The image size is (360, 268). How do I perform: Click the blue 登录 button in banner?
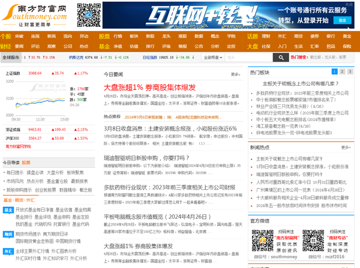pos(343,20)
